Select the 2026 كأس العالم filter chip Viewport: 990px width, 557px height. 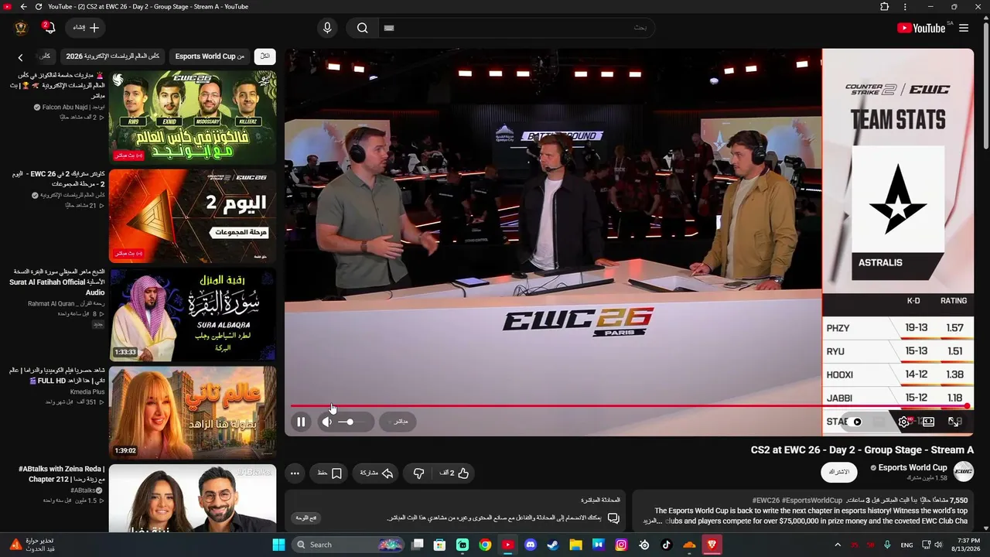(x=113, y=56)
